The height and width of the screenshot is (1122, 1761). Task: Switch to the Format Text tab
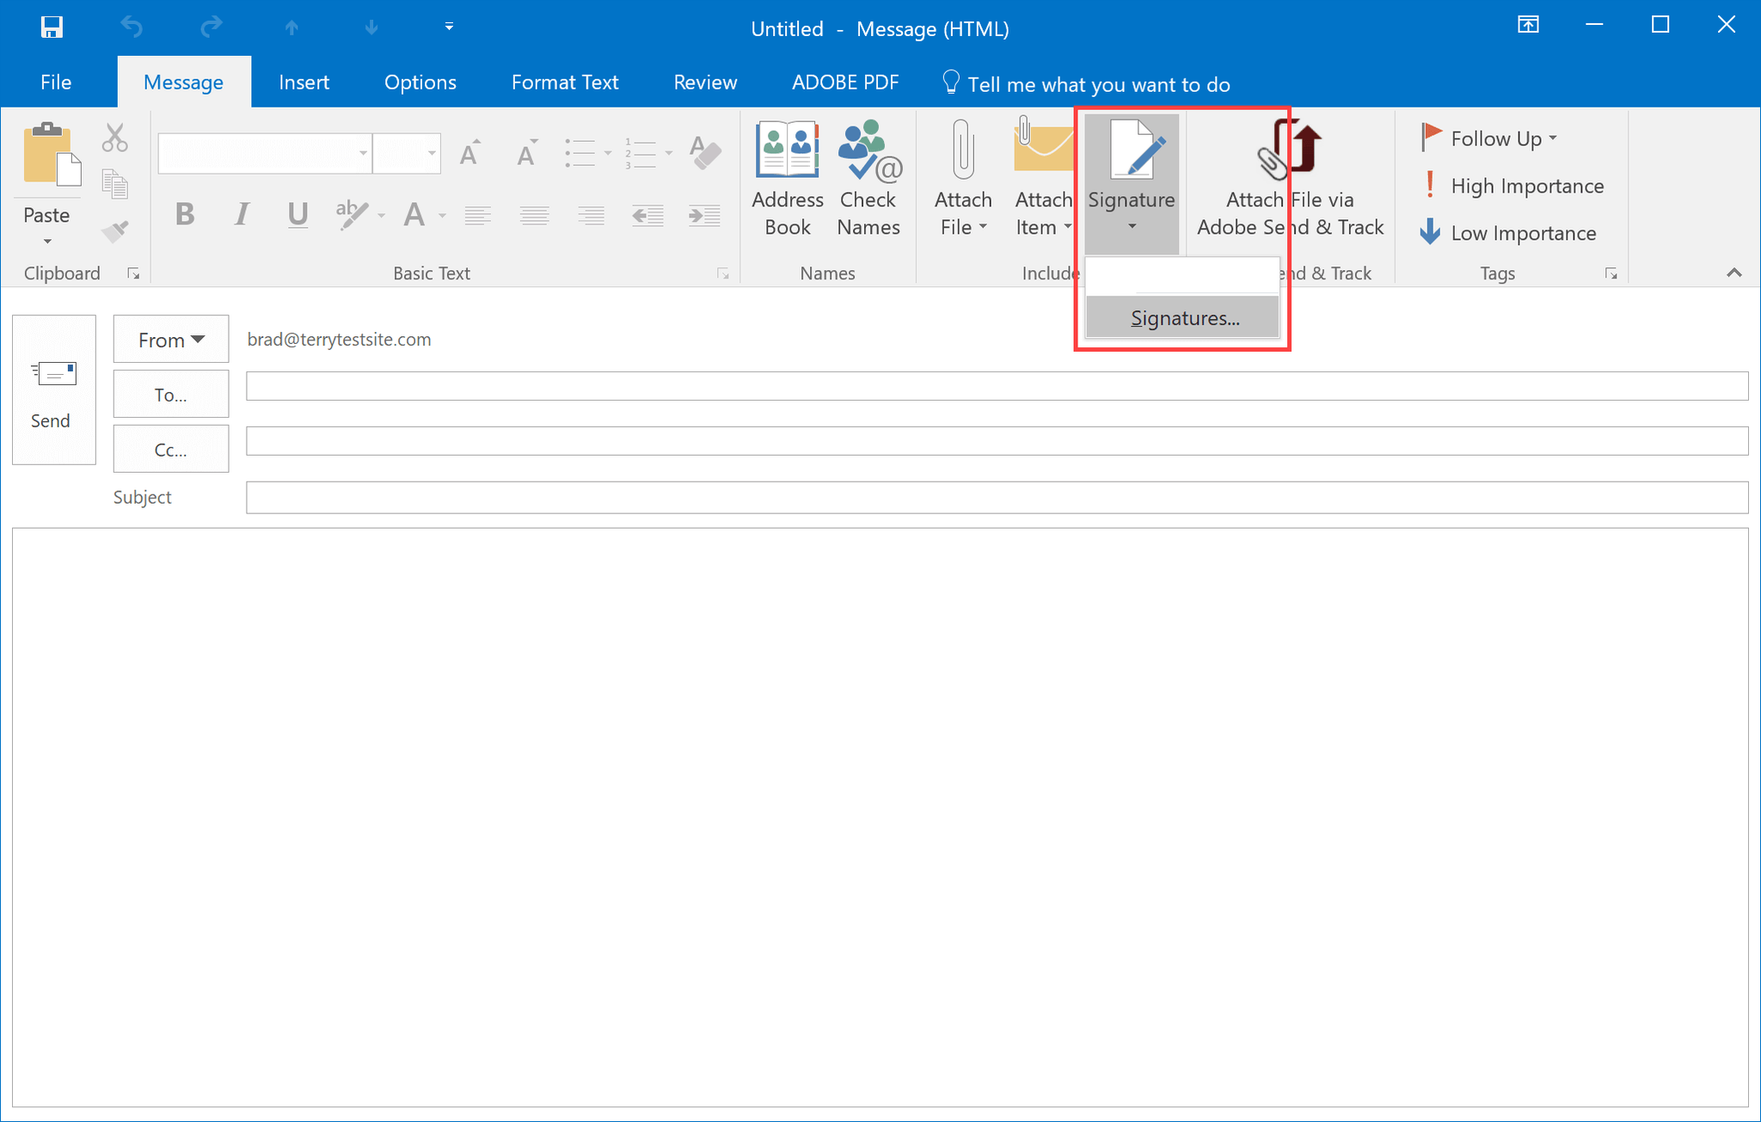pos(565,82)
